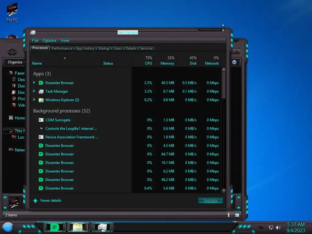Click the Explorer navigation back/forward emblem
The image size is (312, 234).
[12, 52]
